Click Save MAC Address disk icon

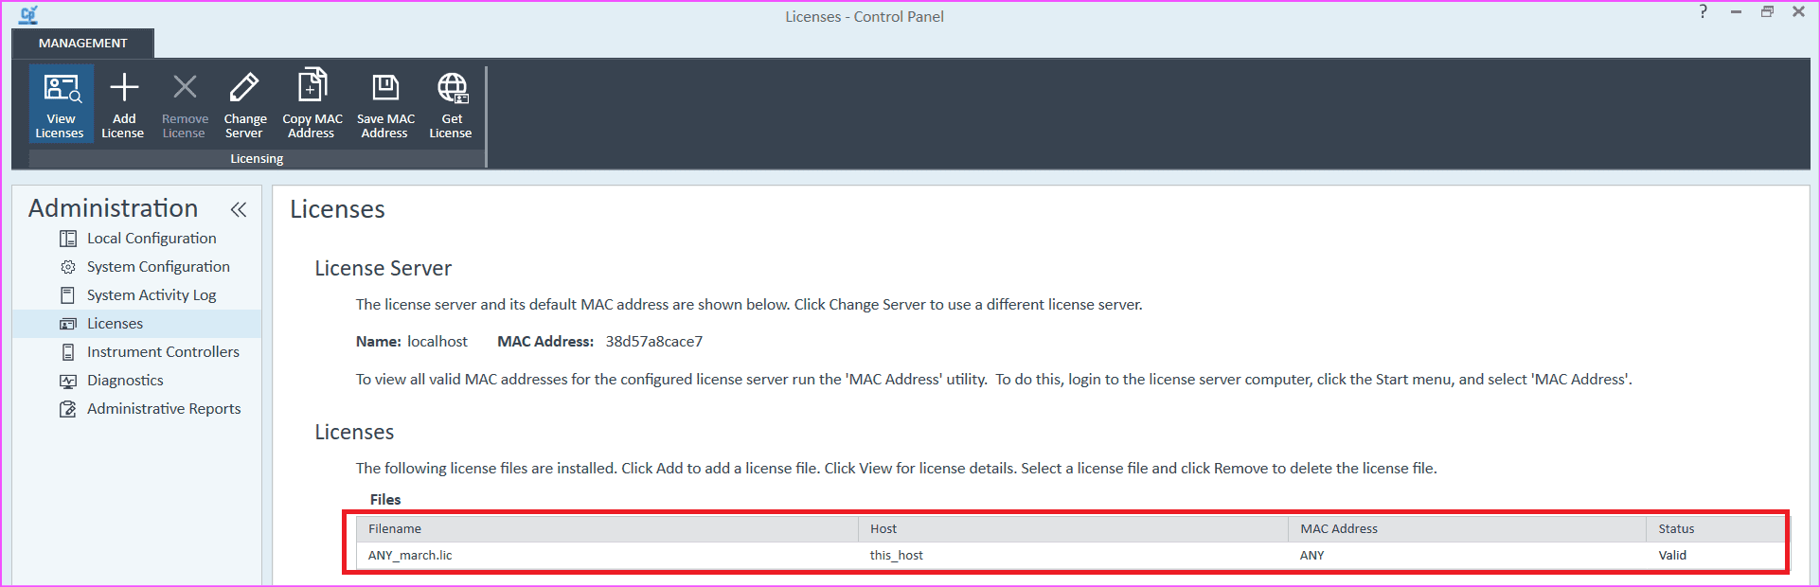point(385,87)
